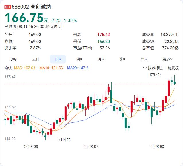Image resolution: width=183 pixels, height=166 pixels.
Task: Click the latest green candlestick at chart end
Action: (174, 83)
